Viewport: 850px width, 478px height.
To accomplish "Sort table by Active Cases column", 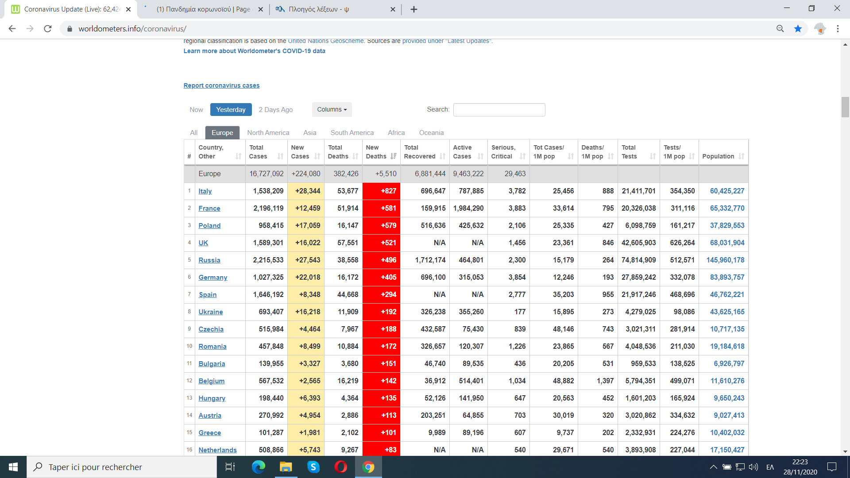I will coord(468,152).
